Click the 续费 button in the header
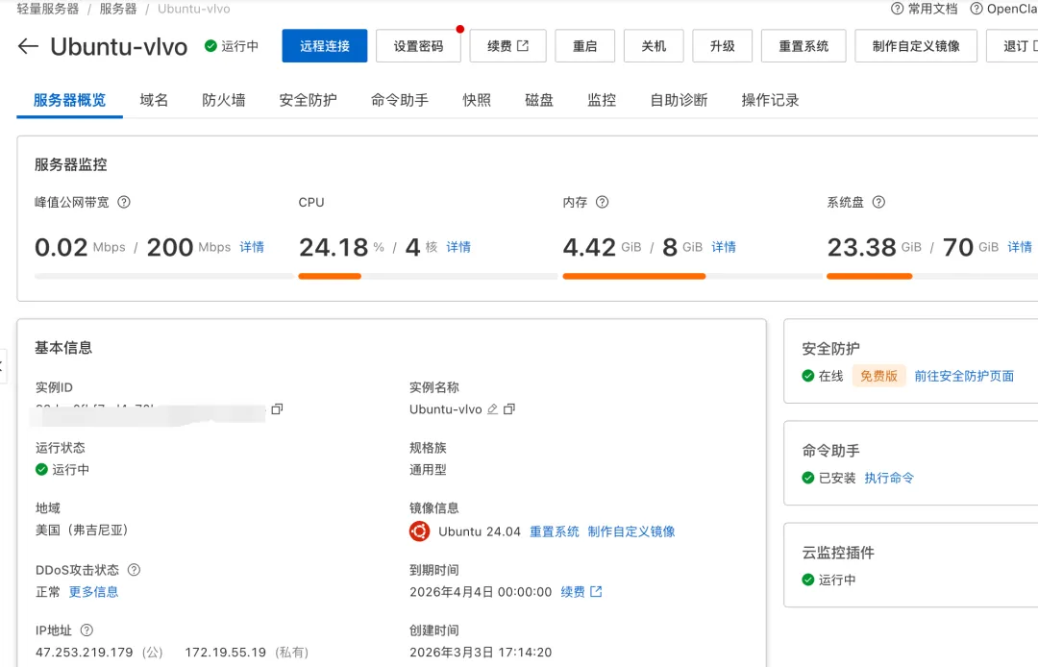The width and height of the screenshot is (1038, 667). click(507, 46)
